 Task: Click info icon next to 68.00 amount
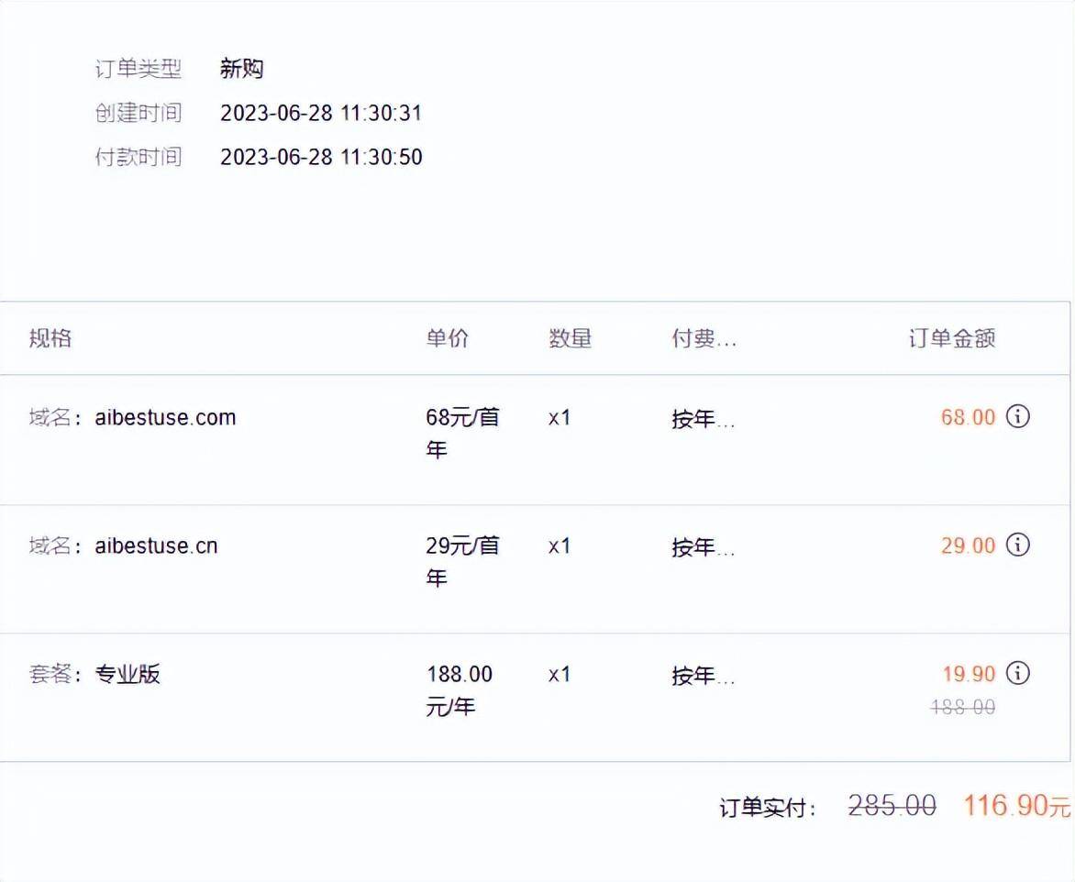(x=1018, y=416)
